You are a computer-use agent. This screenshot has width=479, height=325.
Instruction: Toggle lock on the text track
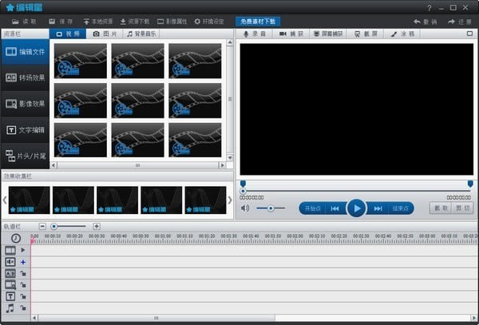[x=23, y=295]
